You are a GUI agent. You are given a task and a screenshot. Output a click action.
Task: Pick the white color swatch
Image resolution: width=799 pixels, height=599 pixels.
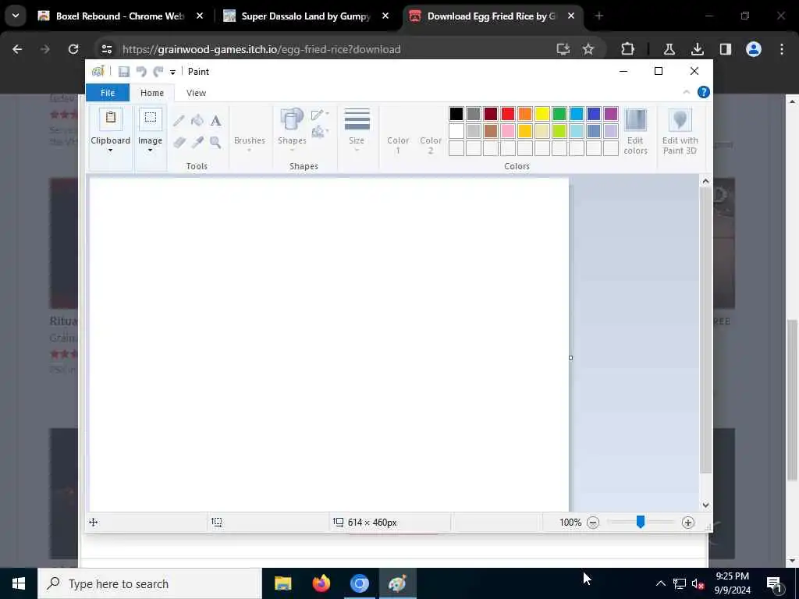pyautogui.click(x=456, y=131)
